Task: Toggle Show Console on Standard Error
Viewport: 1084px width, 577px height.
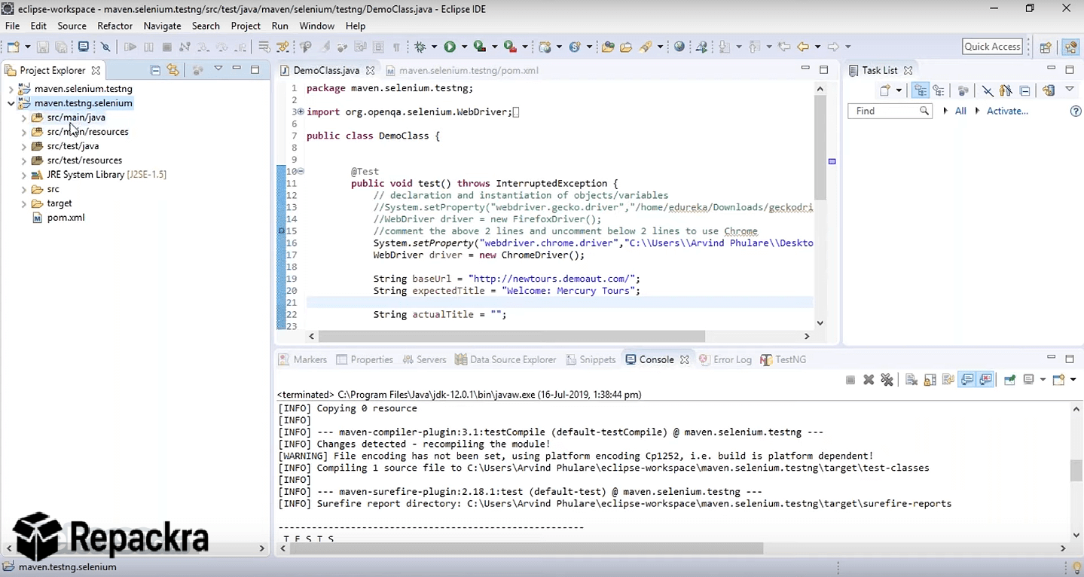Action: 985,380
